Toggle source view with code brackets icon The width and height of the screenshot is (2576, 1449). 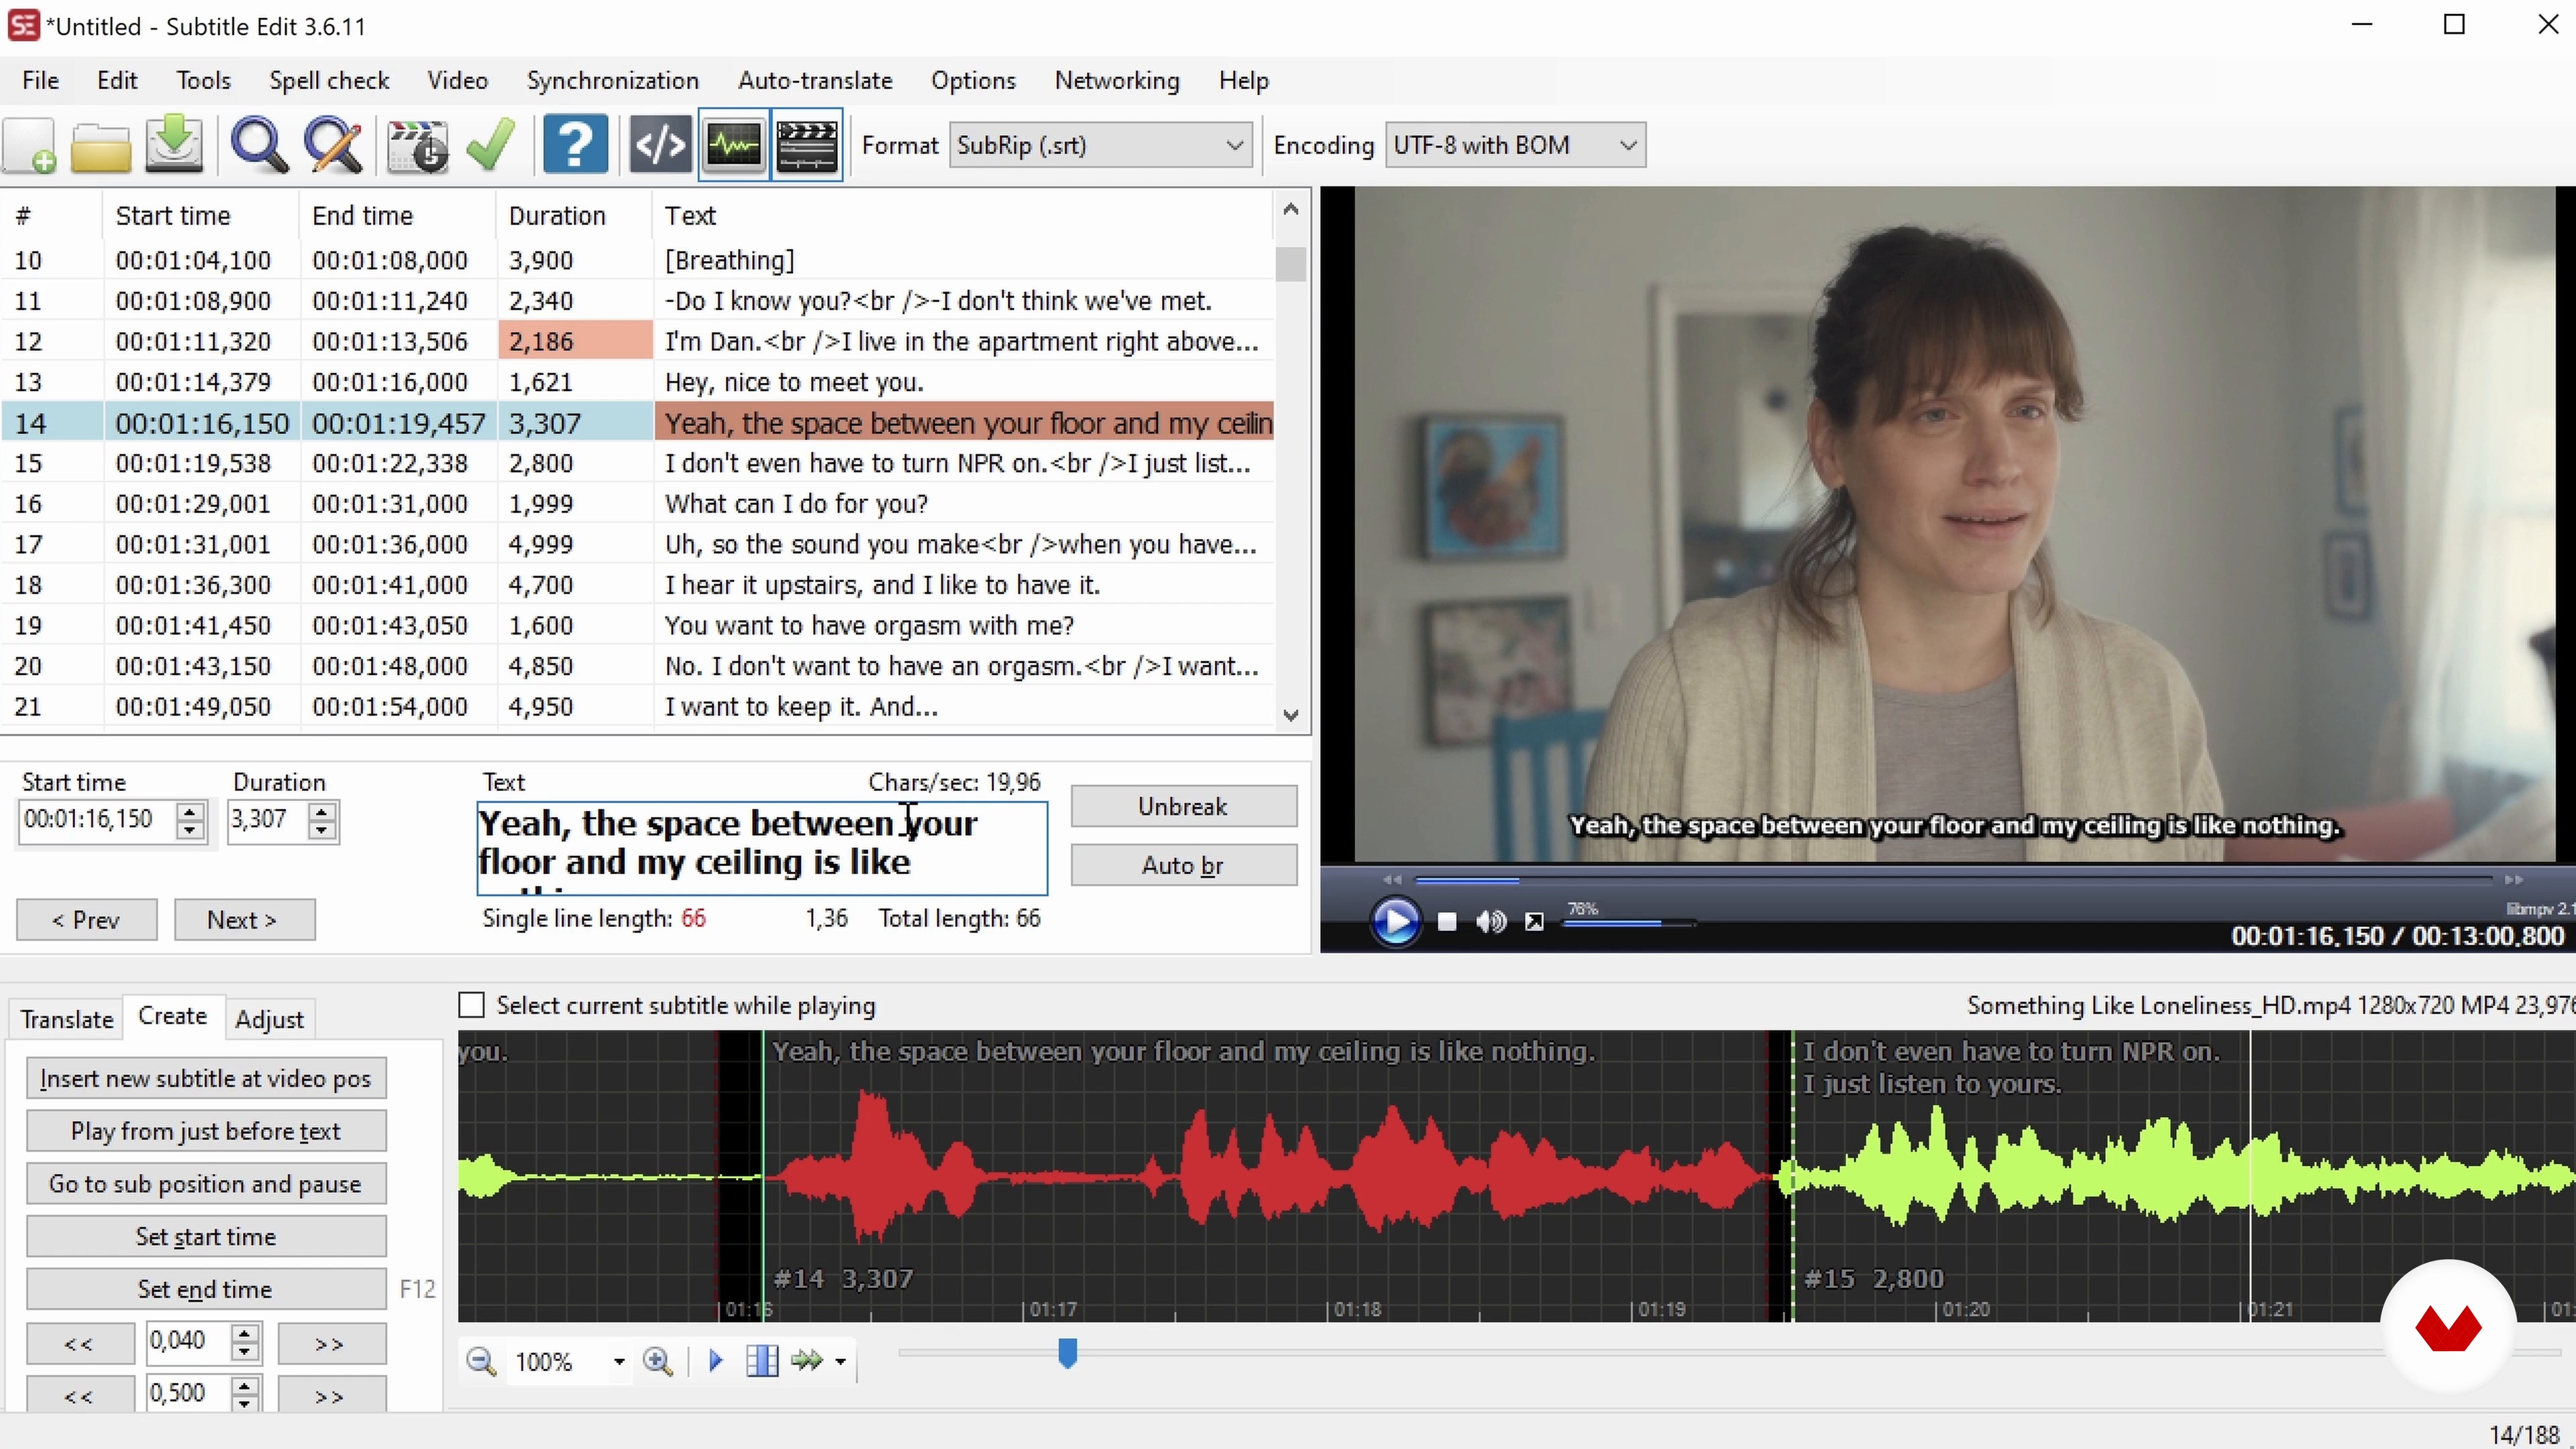coord(660,146)
